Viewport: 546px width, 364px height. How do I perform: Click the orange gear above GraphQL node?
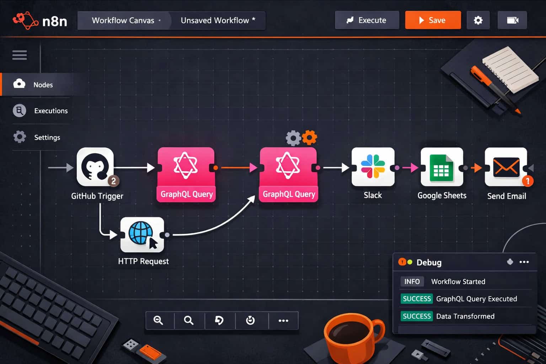point(310,138)
